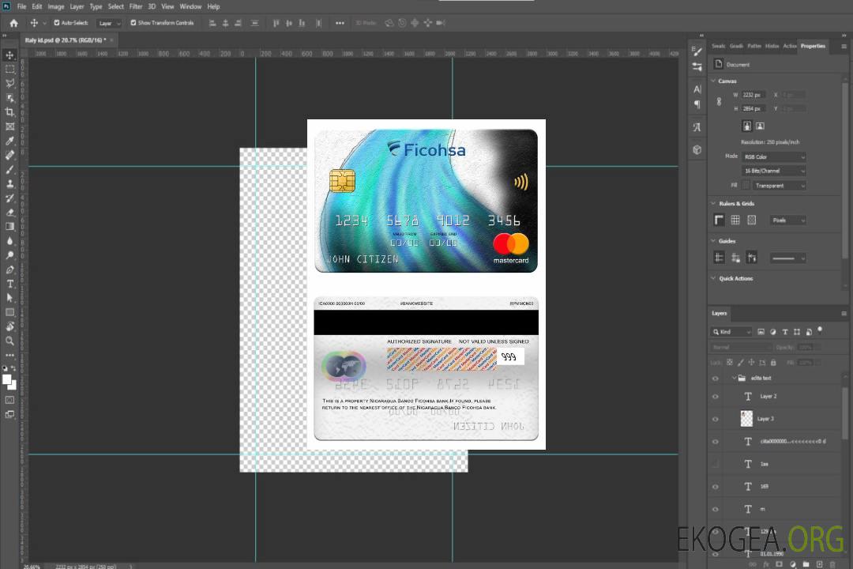Select the Crop tool
This screenshot has height=569, width=853.
[x=9, y=112]
